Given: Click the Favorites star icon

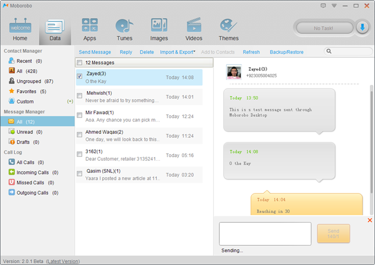Looking at the screenshot, I should click(x=11, y=91).
